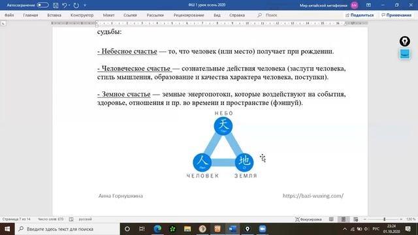Click the 130% zoom level value
The image size is (418, 235).
tap(411, 219)
